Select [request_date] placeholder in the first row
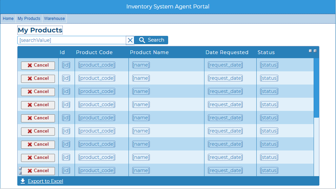 point(225,65)
